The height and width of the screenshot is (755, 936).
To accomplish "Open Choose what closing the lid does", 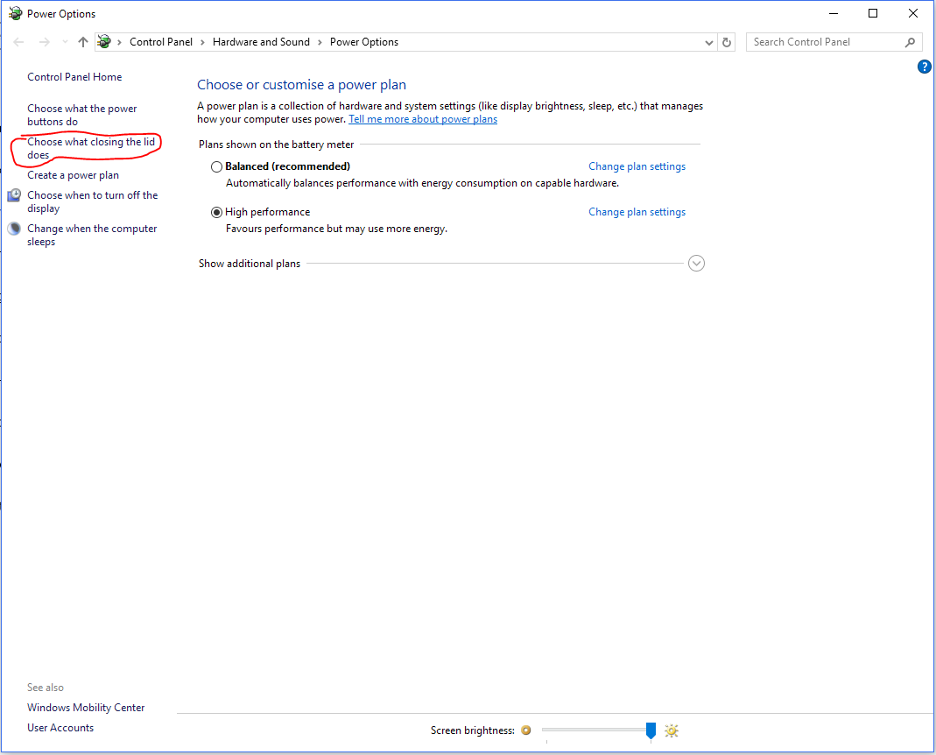I will (x=91, y=148).
